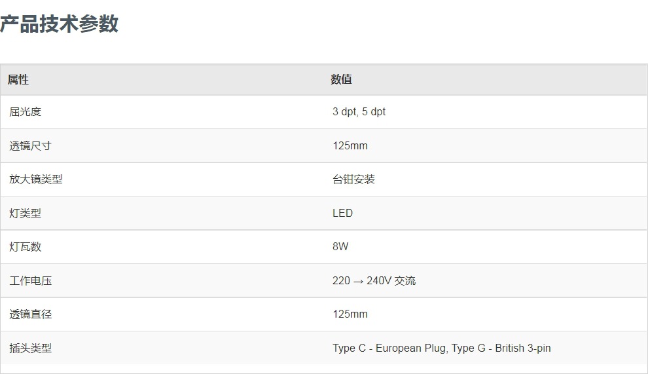The width and height of the screenshot is (648, 374).
Task: Select the 属性 column header
Action: tap(18, 79)
